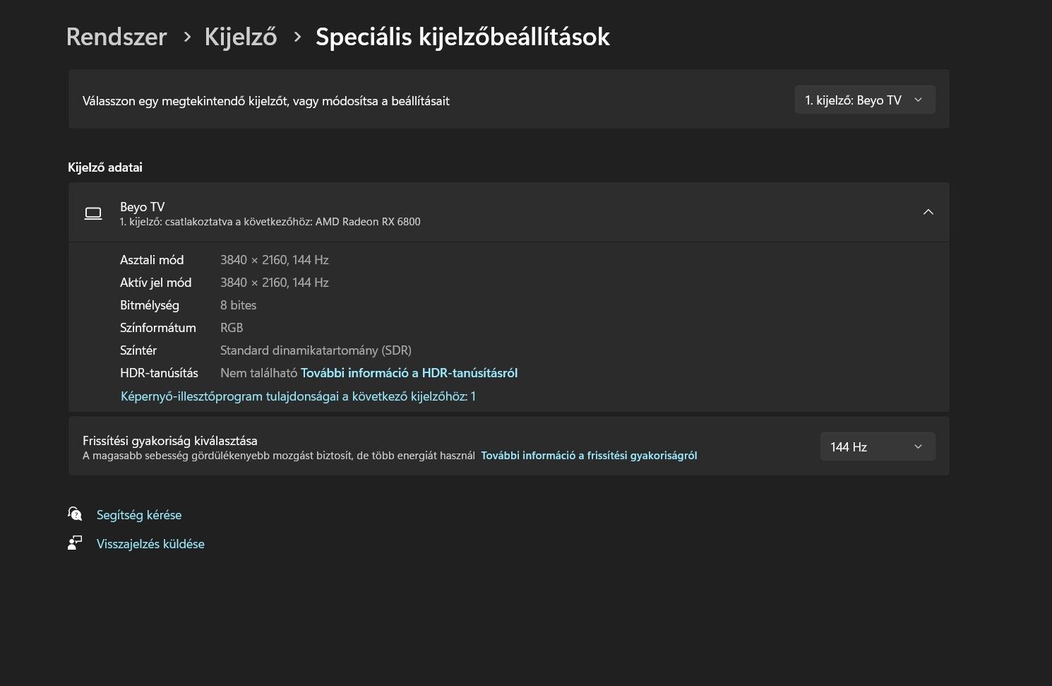Open the 144 Hz refresh rate dropdown
Screen dimensions: 1052x686
point(877,447)
